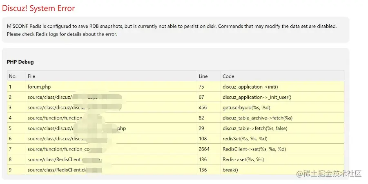Click the 'Discuz! System Error' heading
The width and height of the screenshot is (368, 184).
pos(38,9)
